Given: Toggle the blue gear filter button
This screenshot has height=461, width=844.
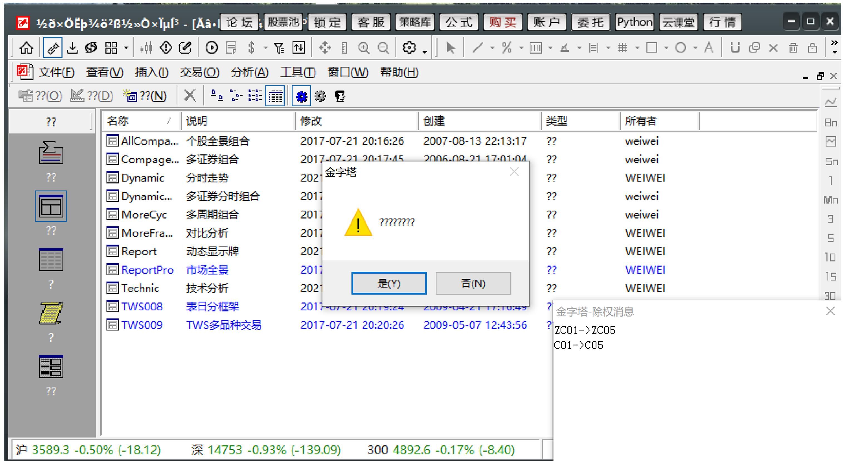Looking at the screenshot, I should pyautogui.click(x=301, y=96).
